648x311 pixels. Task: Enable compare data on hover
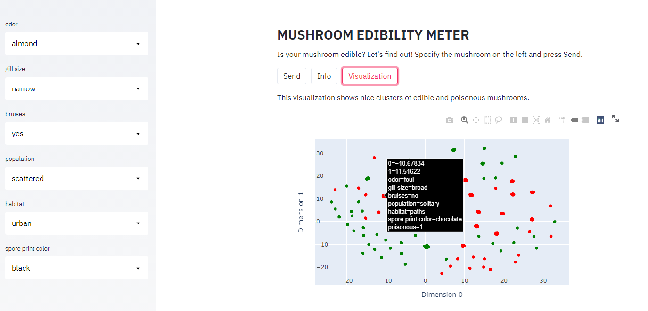[x=585, y=120]
